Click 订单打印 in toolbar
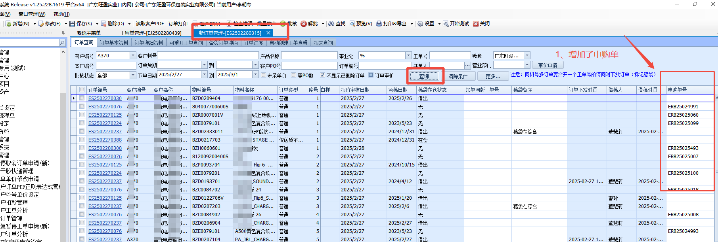Image resolution: width=718 pixels, height=242 pixels. tap(178, 24)
